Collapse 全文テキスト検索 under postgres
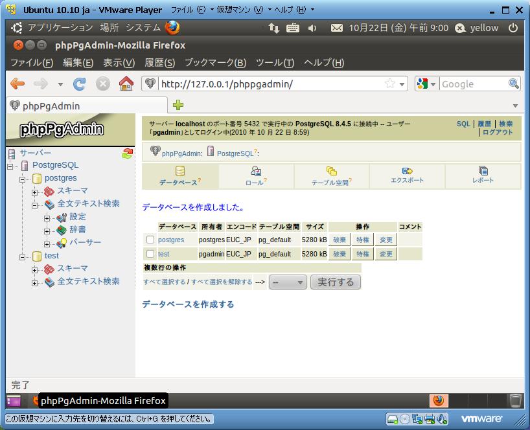The width and height of the screenshot is (530, 430). tap(34, 205)
